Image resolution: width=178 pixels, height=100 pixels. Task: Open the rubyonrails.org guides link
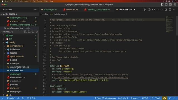click(91, 77)
